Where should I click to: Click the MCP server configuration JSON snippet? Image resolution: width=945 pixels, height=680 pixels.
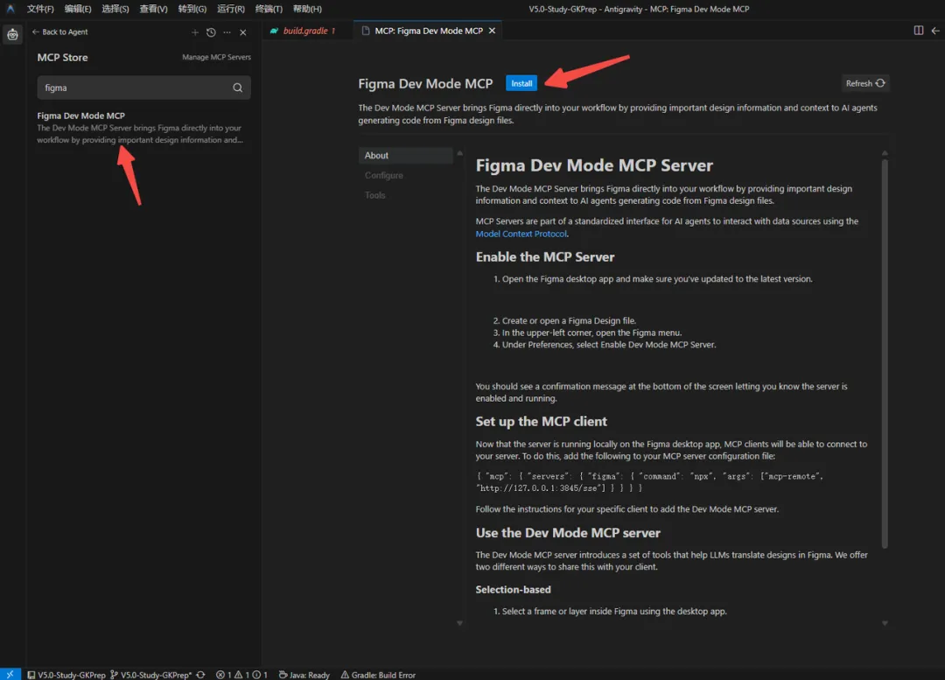(649, 482)
